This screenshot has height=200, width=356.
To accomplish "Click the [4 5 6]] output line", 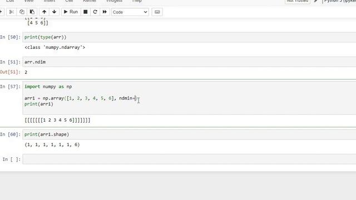I will pyautogui.click(x=38, y=23).
